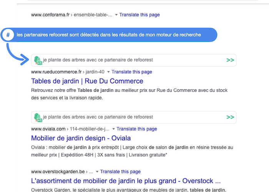
Task: Click refoorest partner banner above Oviala result
Action: click(134, 117)
